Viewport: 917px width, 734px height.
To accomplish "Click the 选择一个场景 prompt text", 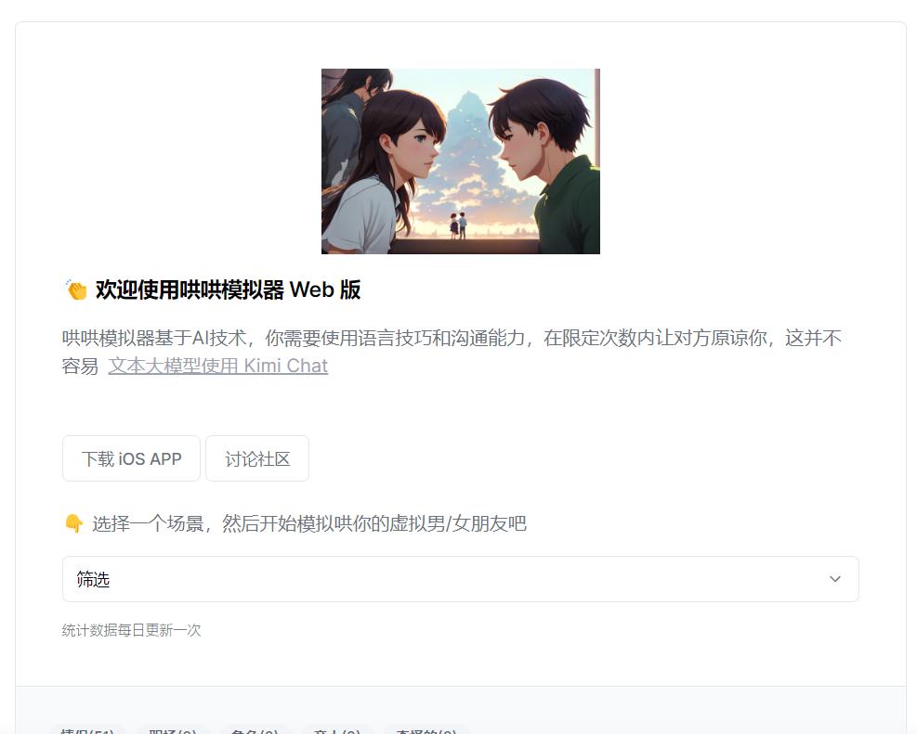I will click(309, 523).
